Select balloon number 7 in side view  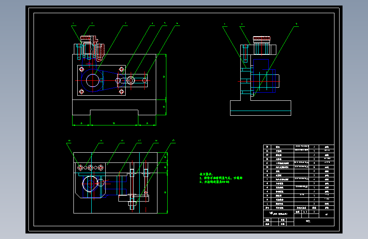pyautogui.click(x=225, y=24)
